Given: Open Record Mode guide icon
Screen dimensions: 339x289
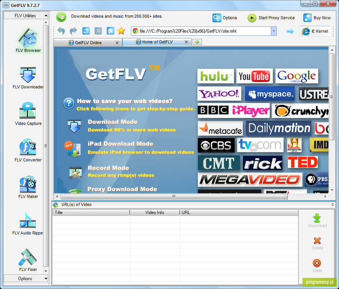Looking at the screenshot, I should point(75,173).
